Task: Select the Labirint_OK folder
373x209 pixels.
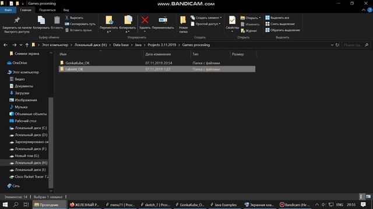Action: [x=157, y=69]
